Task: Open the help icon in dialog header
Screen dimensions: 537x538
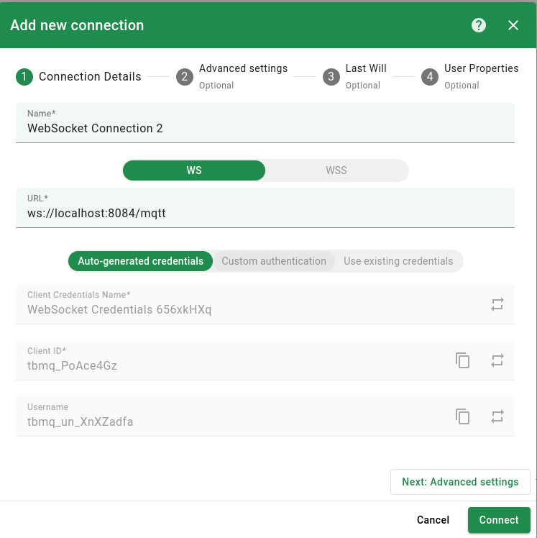Action: [x=479, y=25]
